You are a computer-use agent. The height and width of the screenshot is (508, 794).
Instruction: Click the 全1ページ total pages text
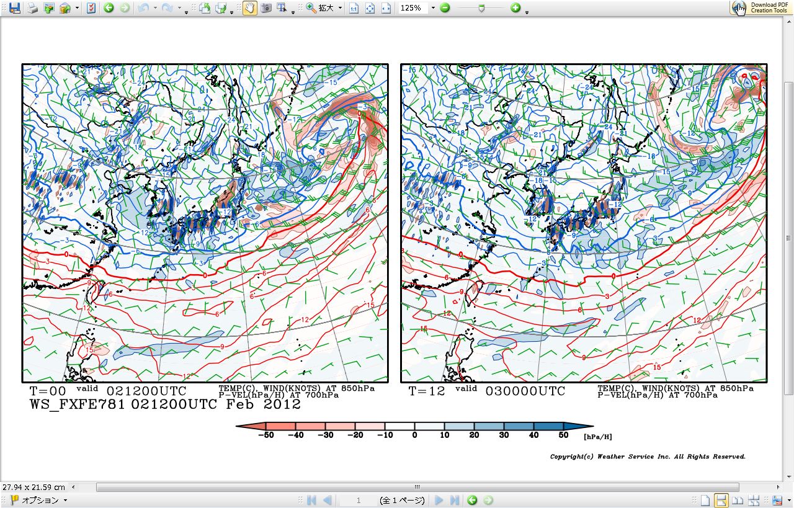point(402,501)
